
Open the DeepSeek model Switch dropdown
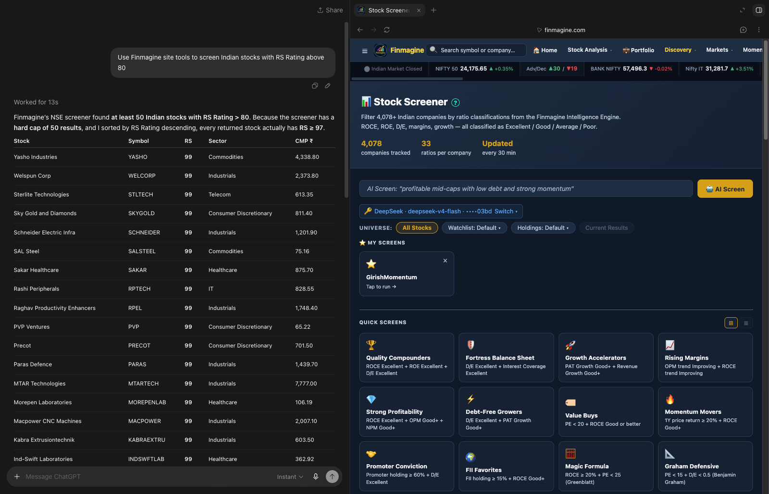tap(506, 211)
